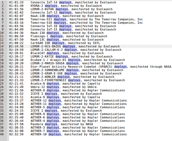Click the text Acadia-9
Screen dimensions: 172x141
(38, 97)
